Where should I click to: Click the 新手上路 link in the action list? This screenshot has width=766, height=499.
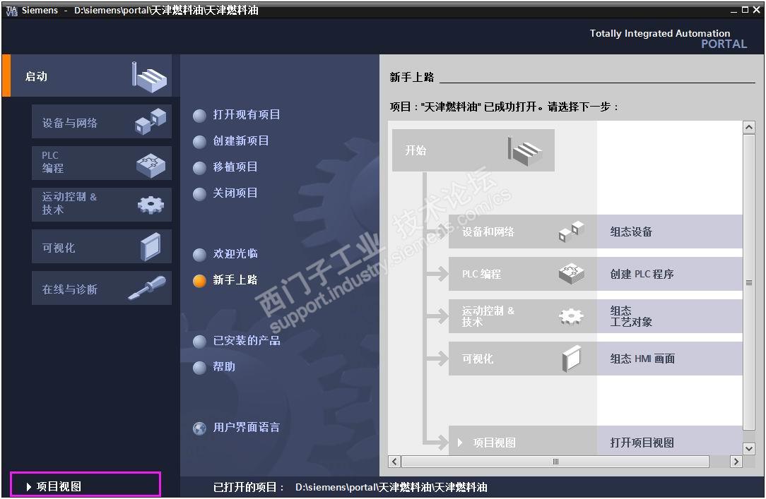coord(235,280)
